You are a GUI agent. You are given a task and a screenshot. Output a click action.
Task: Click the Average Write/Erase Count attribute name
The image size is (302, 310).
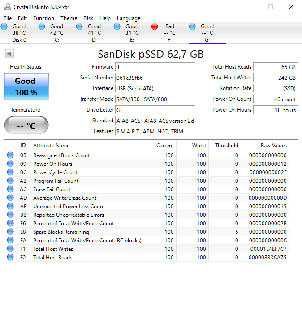(x=65, y=198)
